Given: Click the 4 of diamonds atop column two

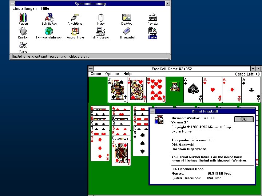Looking at the screenshot, I should [121, 108].
